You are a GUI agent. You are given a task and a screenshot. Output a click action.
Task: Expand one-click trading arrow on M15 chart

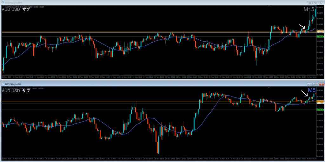[3, 7]
